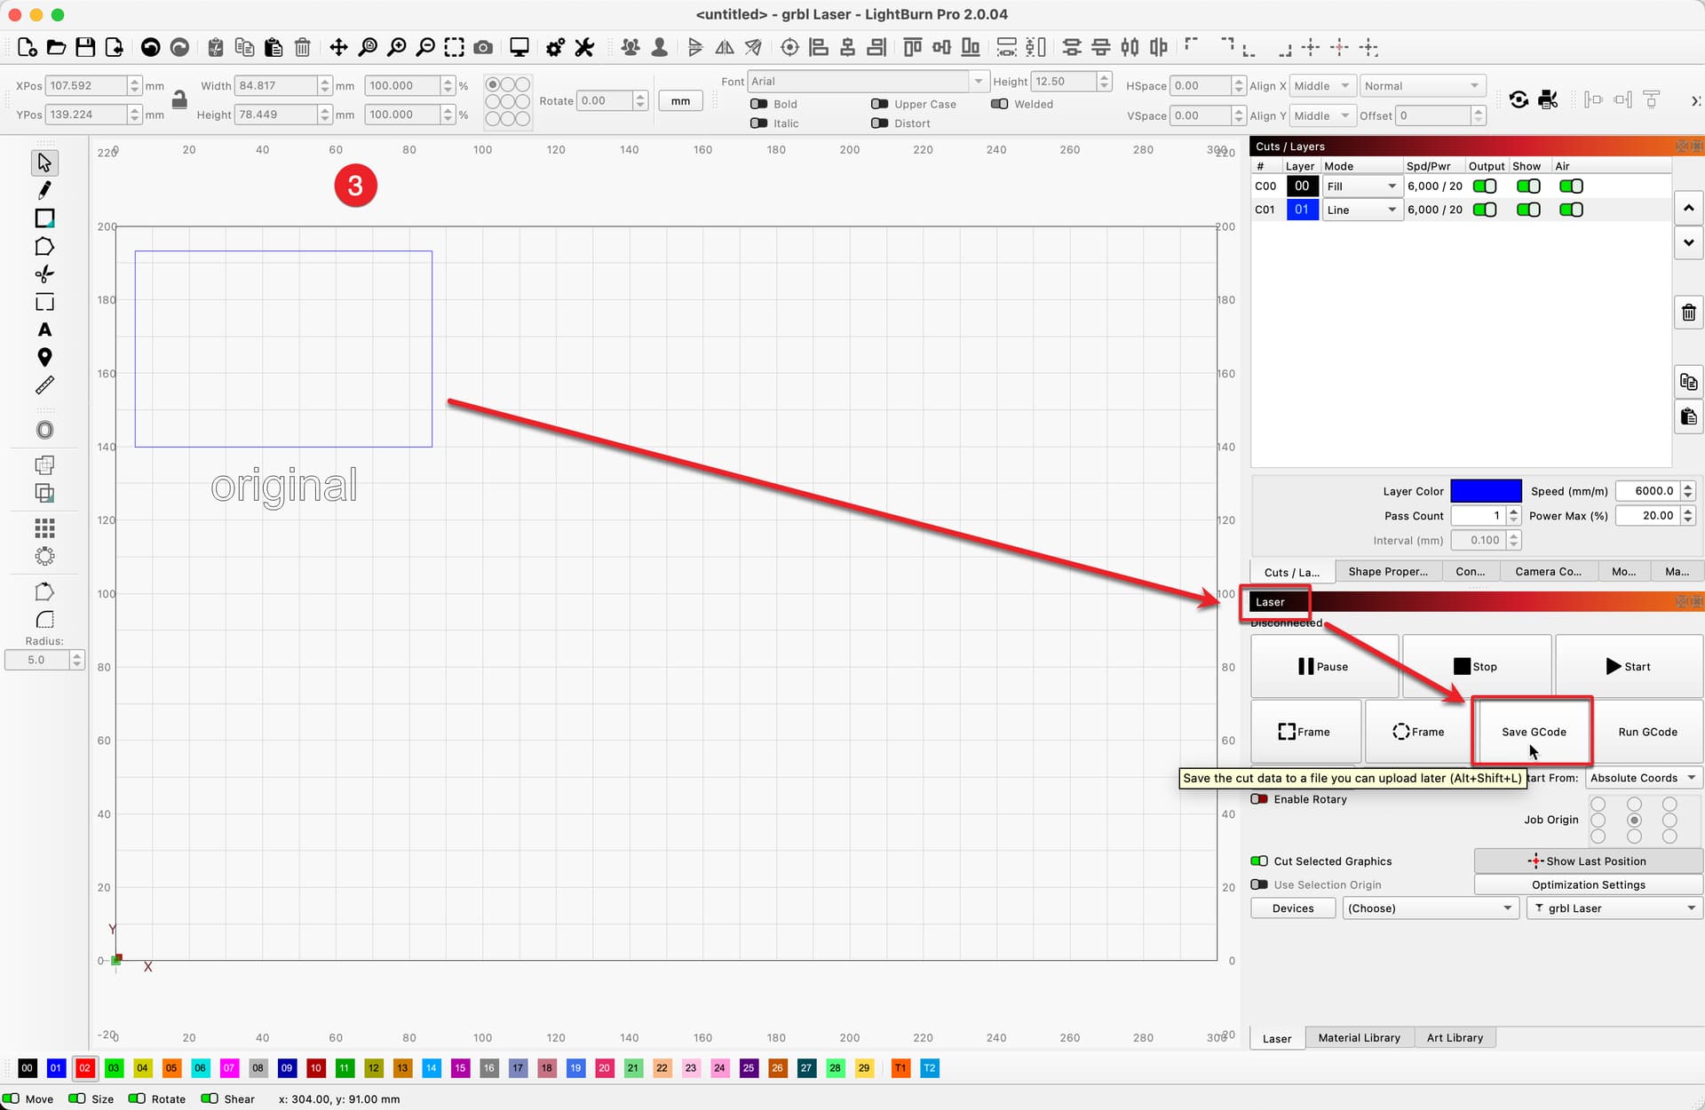Select the Zoom In tool

coord(397,47)
